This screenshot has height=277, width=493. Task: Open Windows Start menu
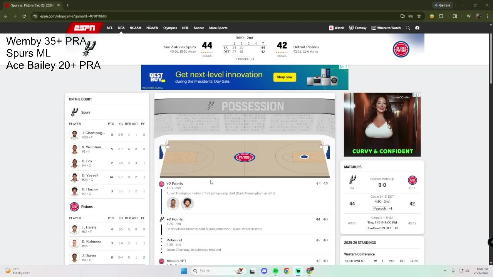(184, 271)
